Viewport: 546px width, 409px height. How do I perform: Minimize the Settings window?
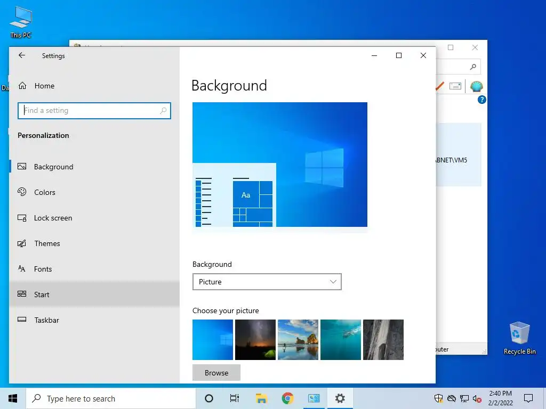[374, 55]
